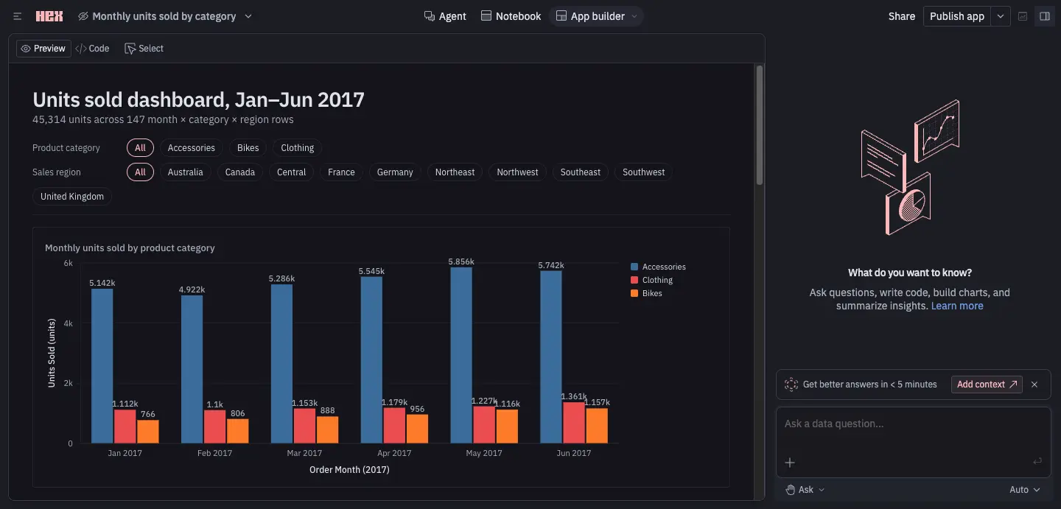Filter by Central region
The height and width of the screenshot is (509, 1061).
pyautogui.click(x=292, y=172)
